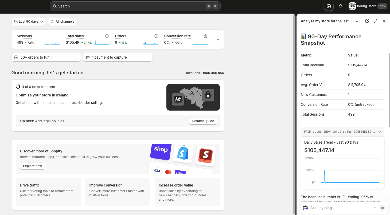Click the phone number 1800 456 856
The width and height of the screenshot is (390, 215).
pos(213,73)
